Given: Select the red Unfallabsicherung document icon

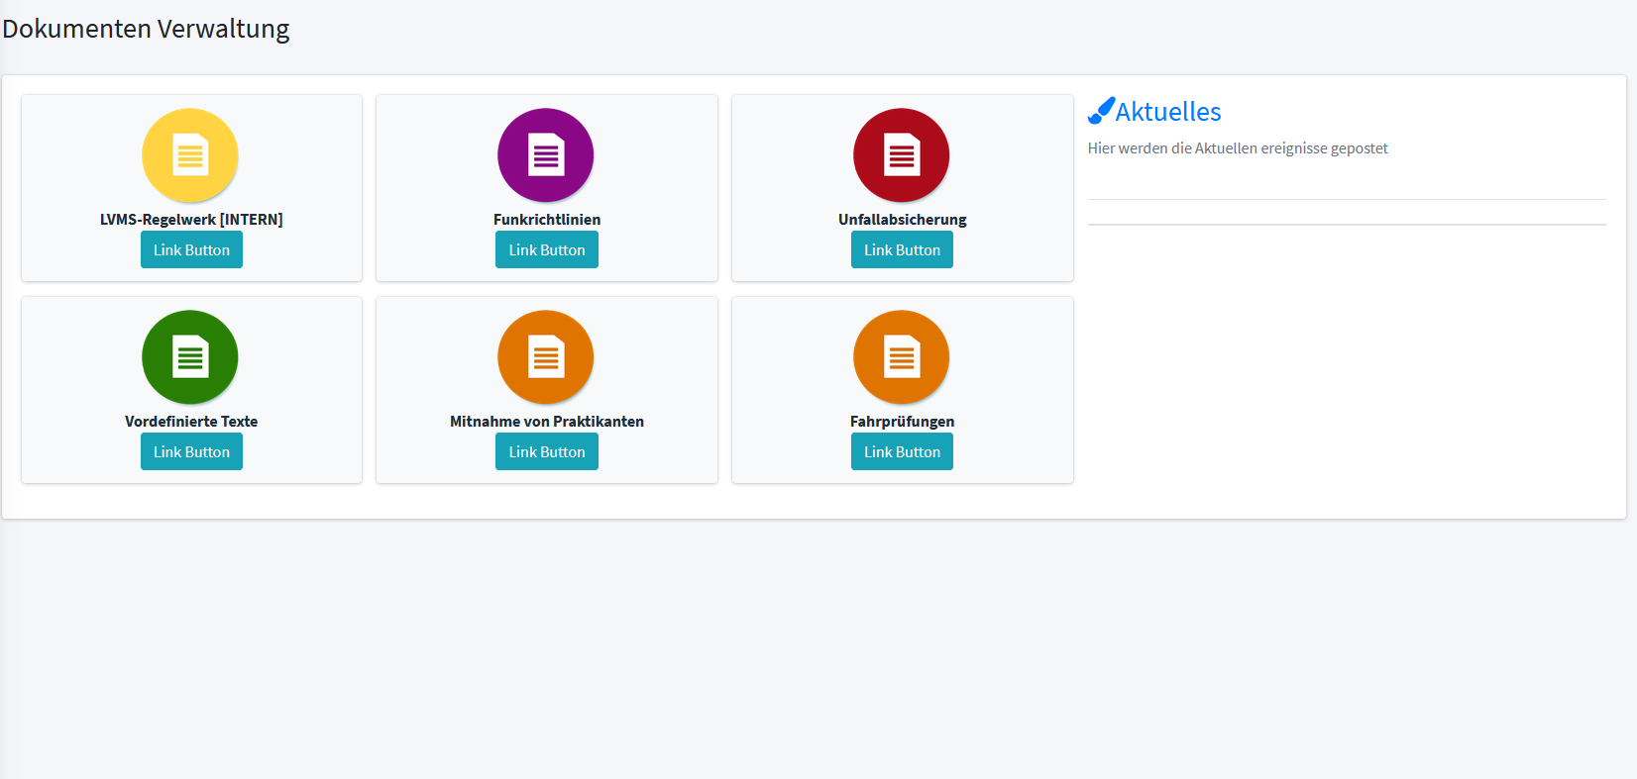Looking at the screenshot, I should 902,155.
